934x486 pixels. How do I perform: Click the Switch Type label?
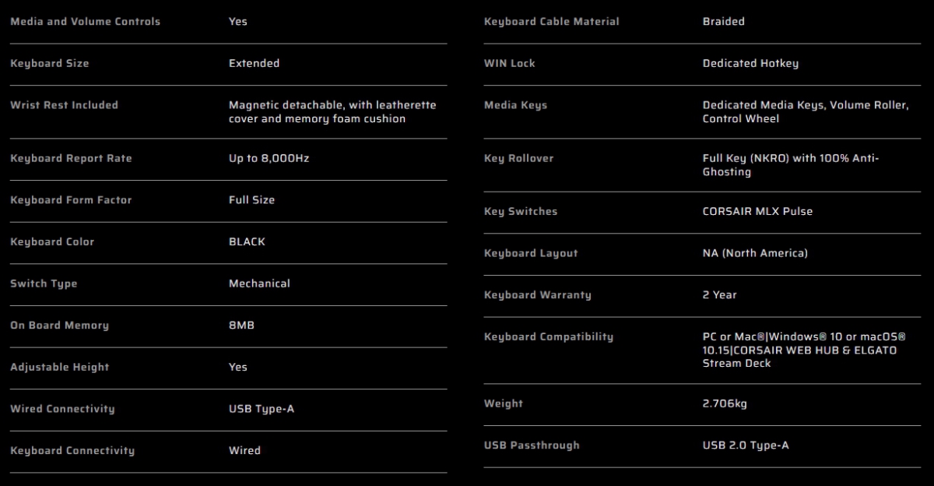click(x=44, y=284)
